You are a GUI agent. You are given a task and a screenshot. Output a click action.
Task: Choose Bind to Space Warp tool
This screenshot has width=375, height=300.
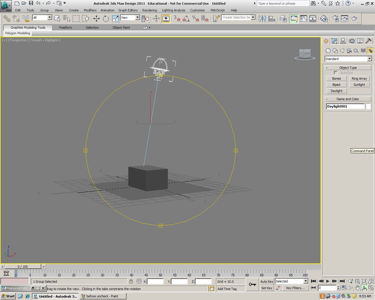26,18
